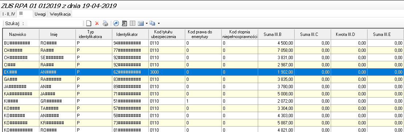Click the 5 887,00 amount cell
The image size is (404, 132).
coord(276,123)
